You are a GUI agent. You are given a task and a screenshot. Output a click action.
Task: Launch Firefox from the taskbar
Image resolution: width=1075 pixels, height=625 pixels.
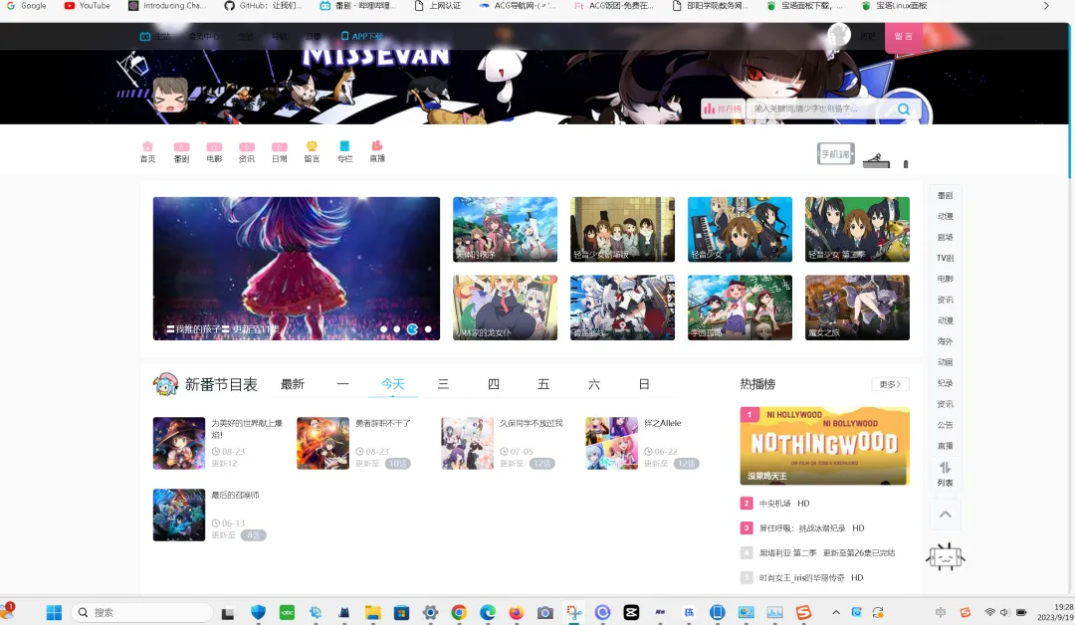(x=517, y=613)
